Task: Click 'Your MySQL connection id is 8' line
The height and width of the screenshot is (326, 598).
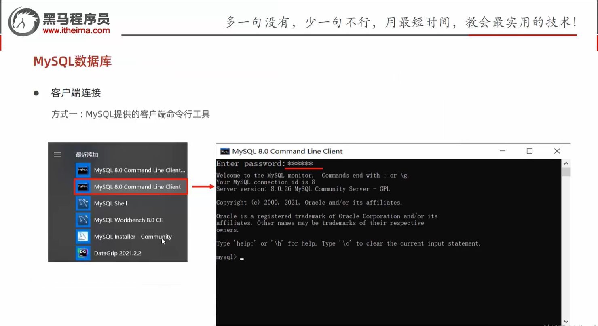Action: 266,182
